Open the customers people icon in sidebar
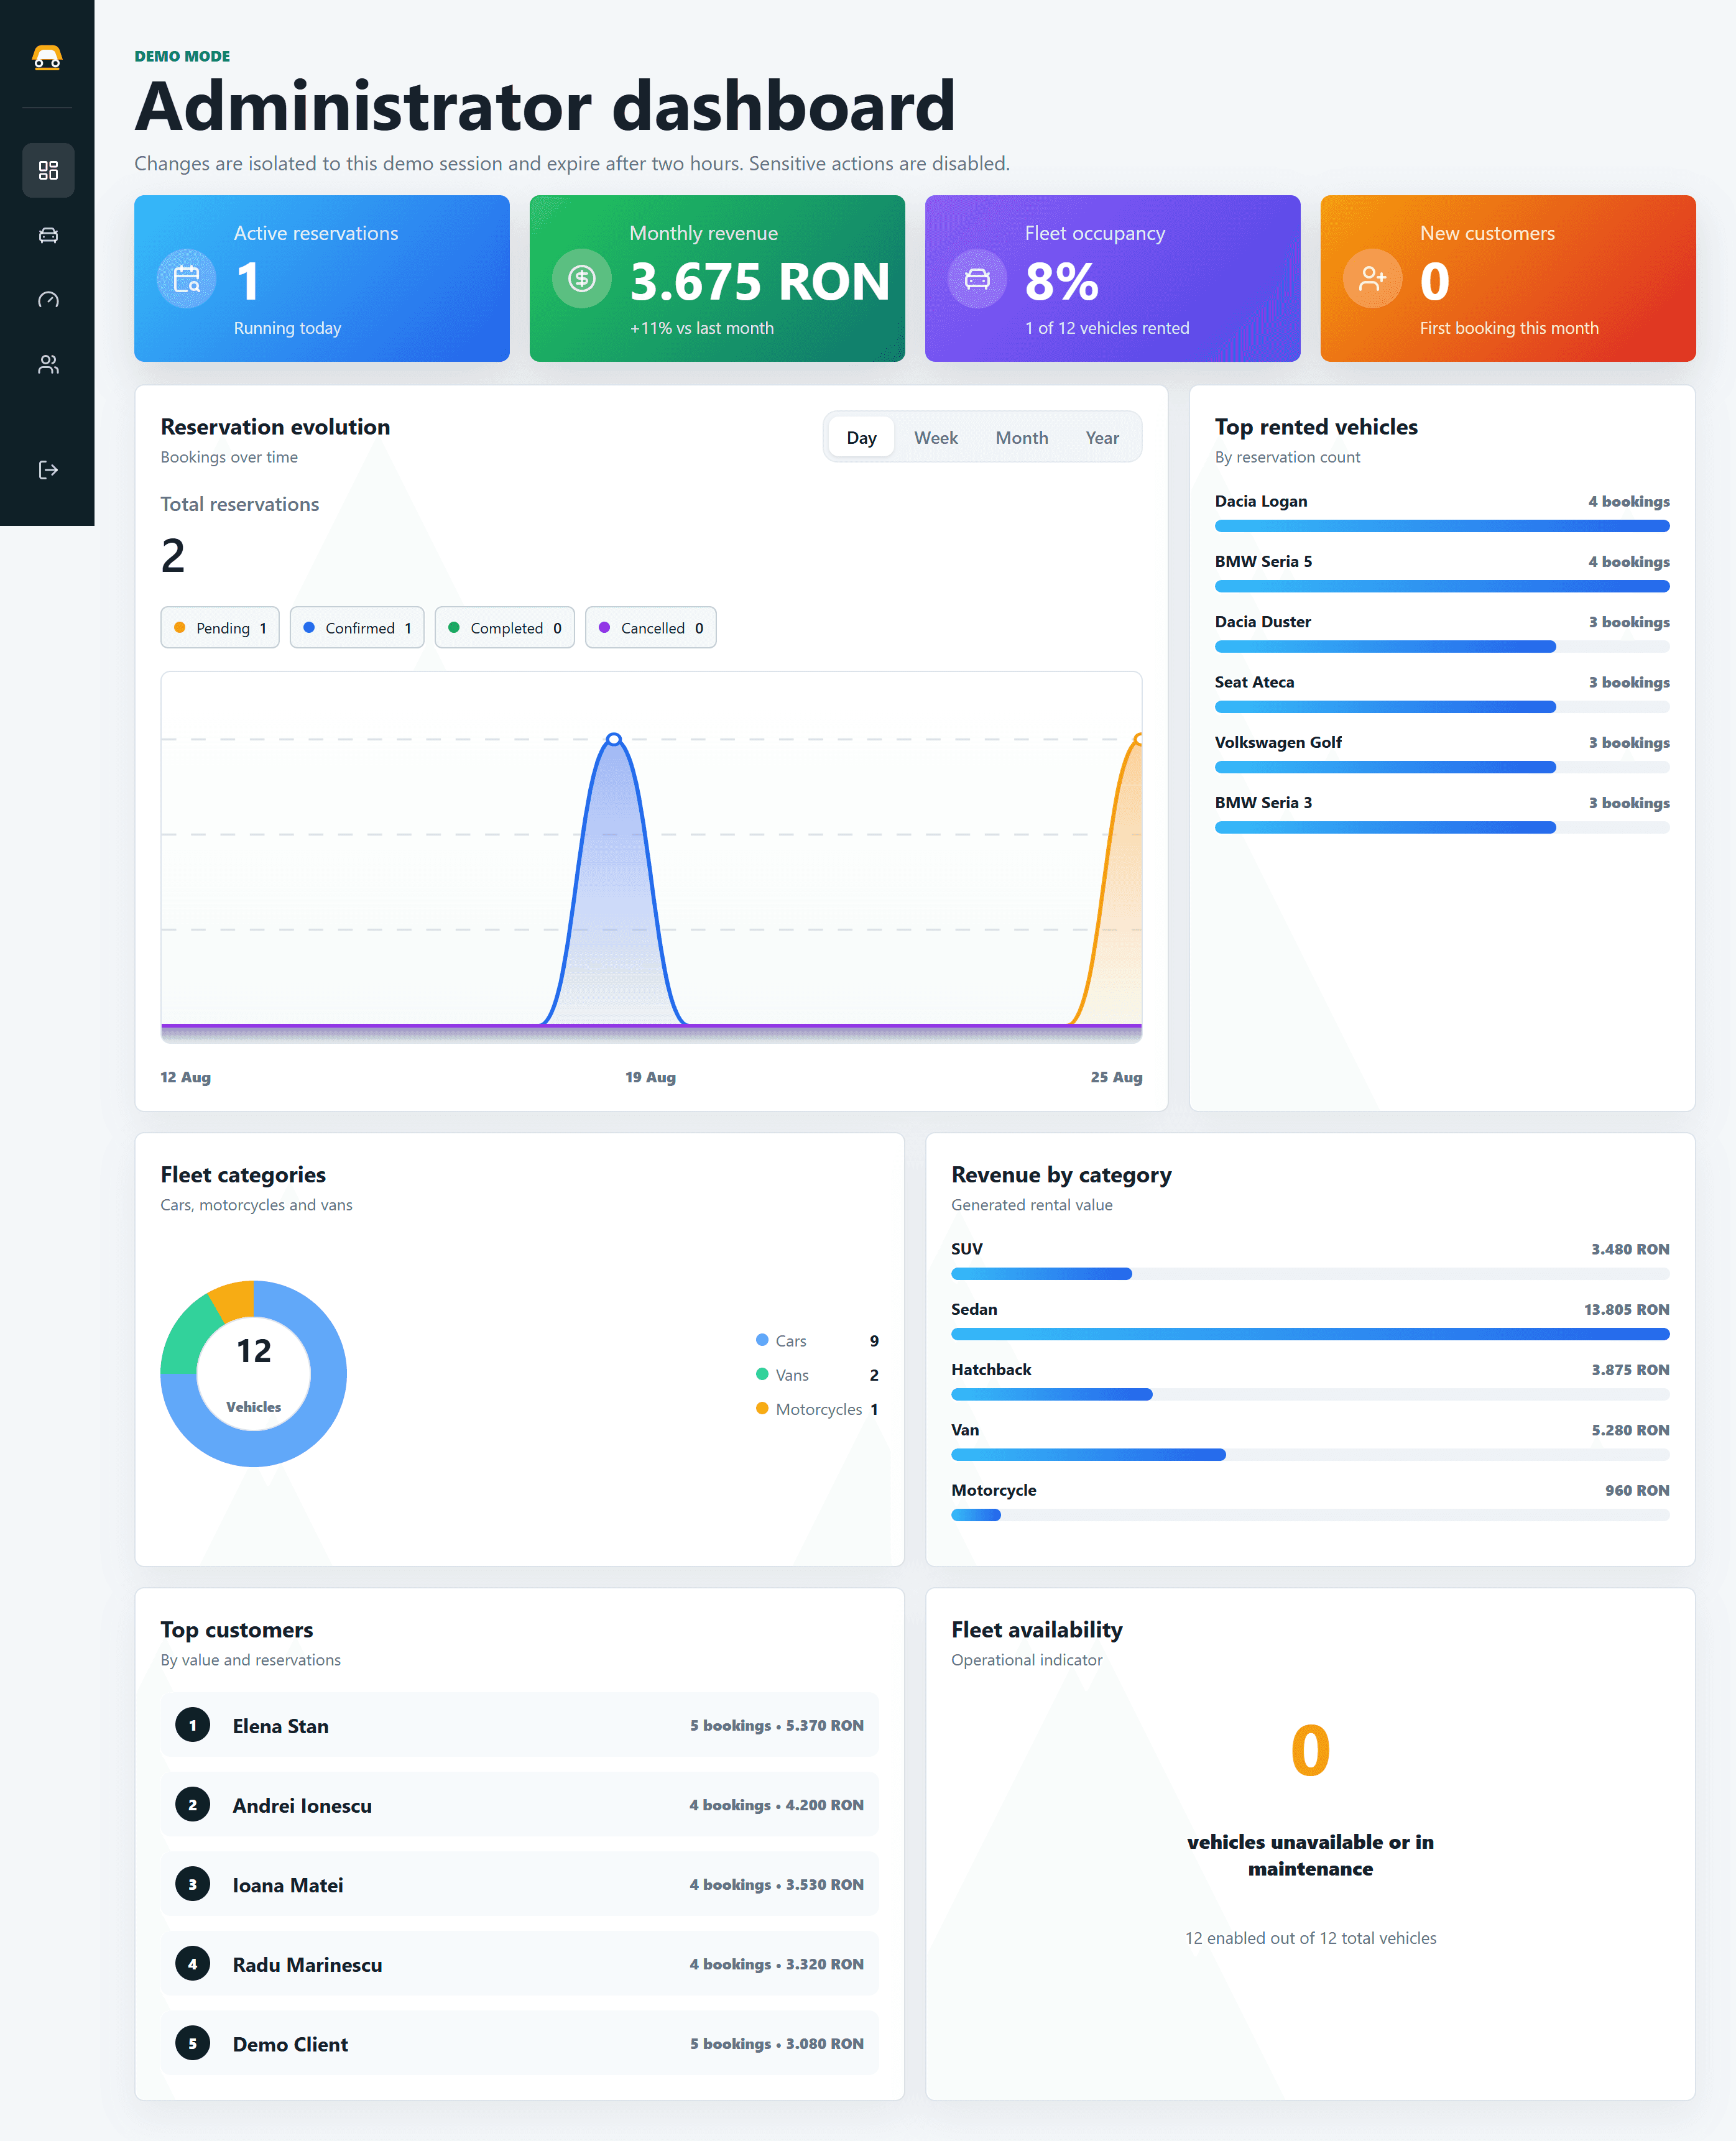 (48, 364)
